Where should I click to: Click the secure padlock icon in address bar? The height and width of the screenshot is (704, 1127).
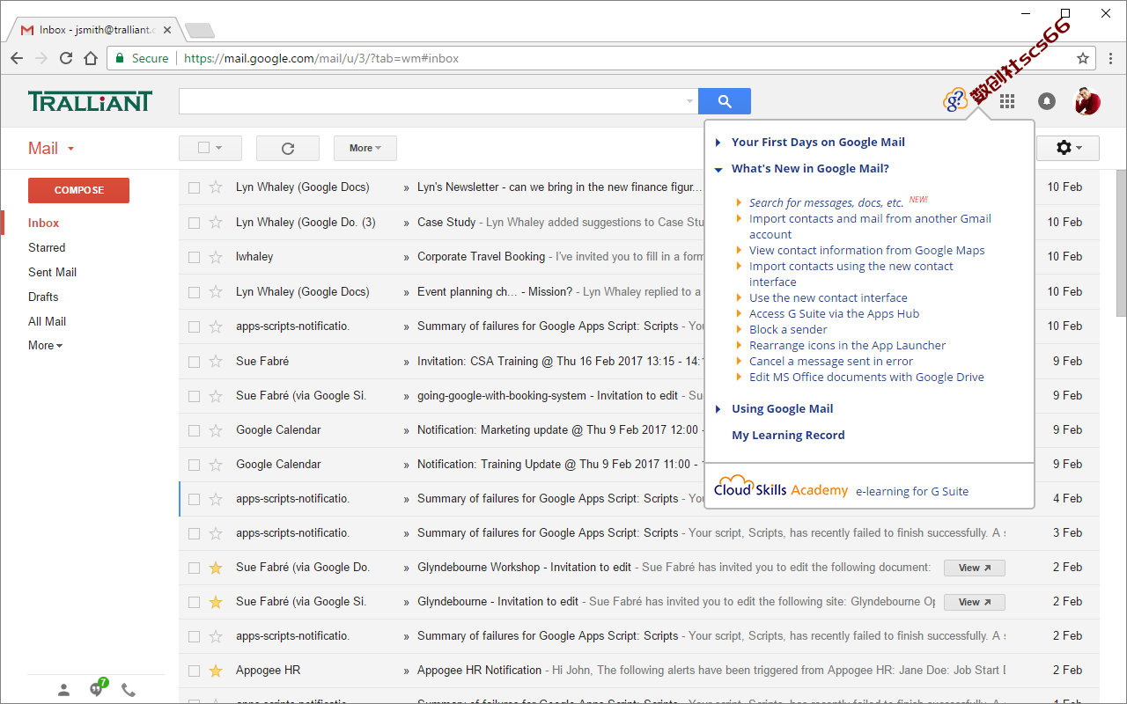[121, 58]
